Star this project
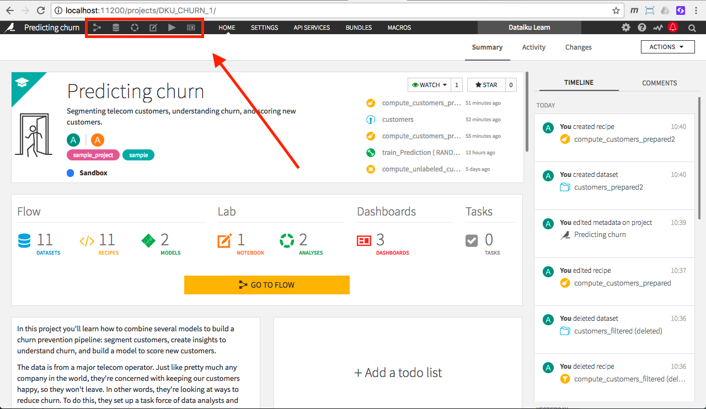Screen dimensions: 706x409 click(486, 85)
